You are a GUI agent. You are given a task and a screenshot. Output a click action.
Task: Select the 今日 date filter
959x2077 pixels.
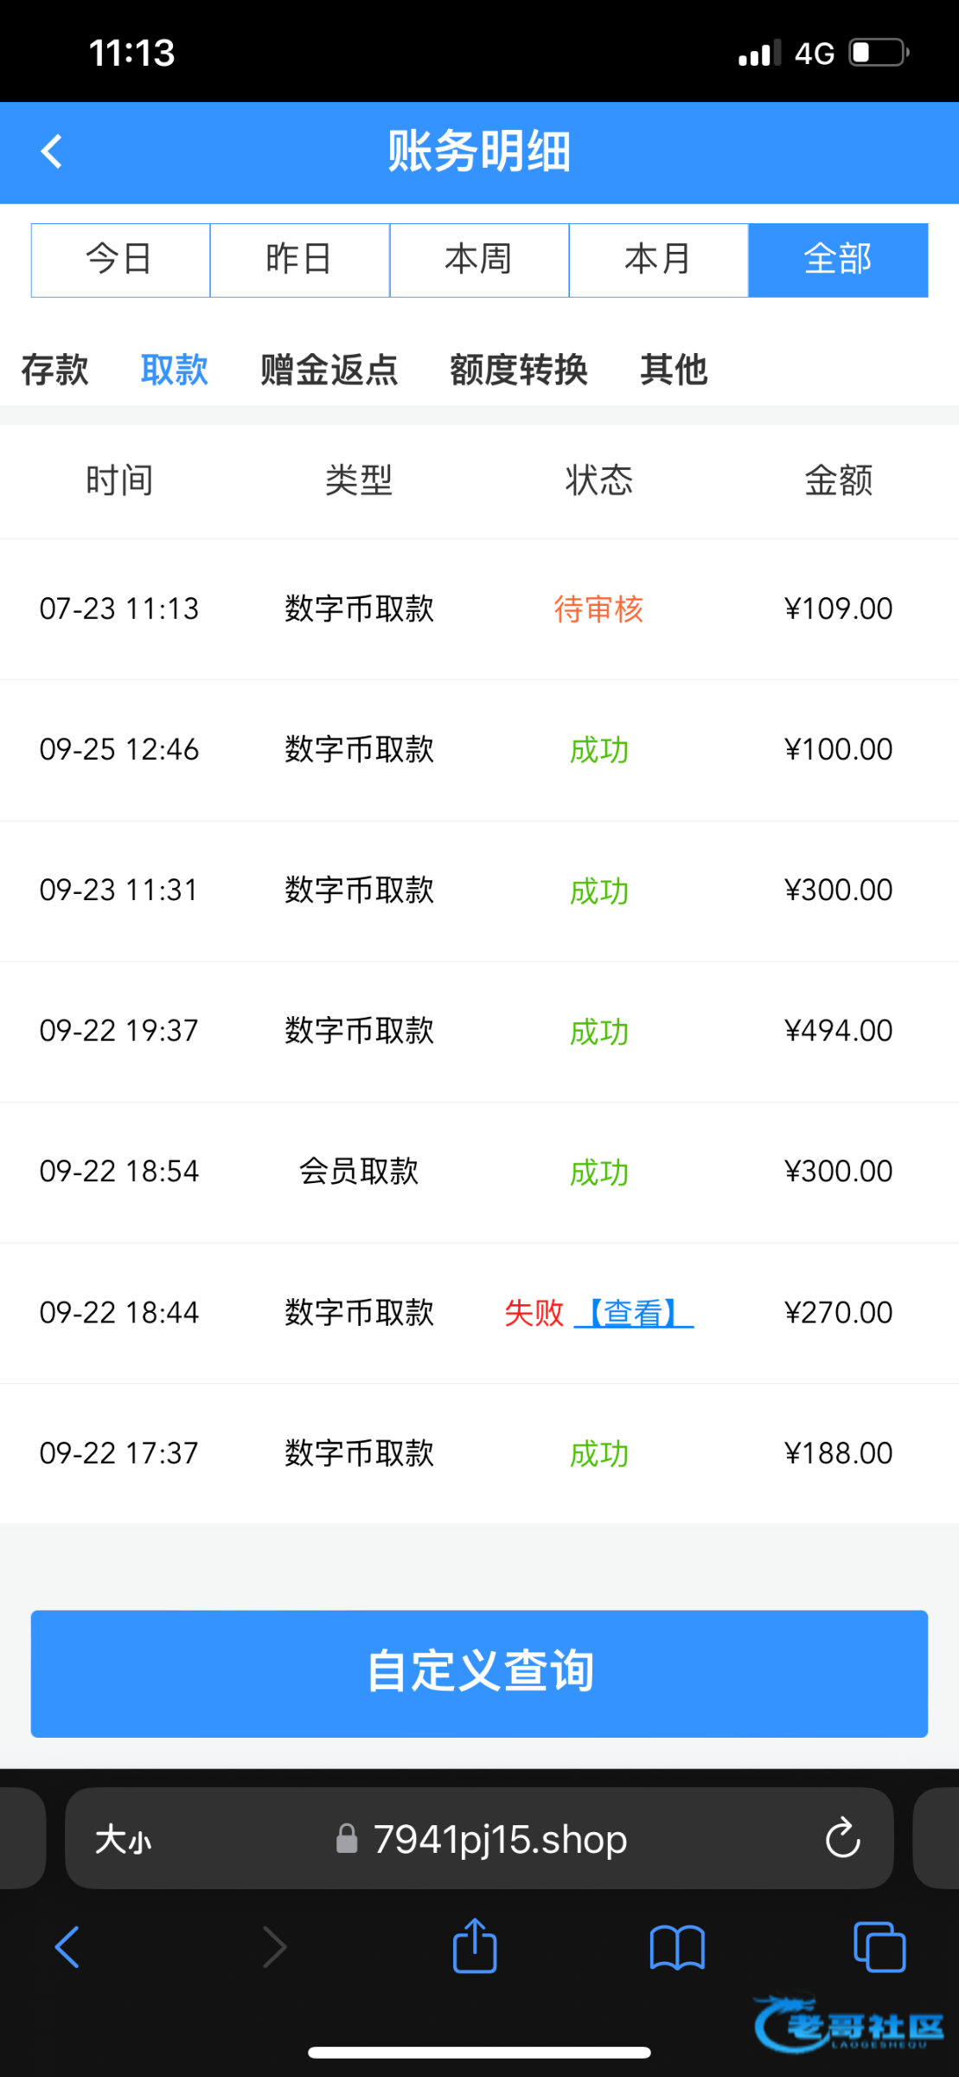(x=120, y=260)
